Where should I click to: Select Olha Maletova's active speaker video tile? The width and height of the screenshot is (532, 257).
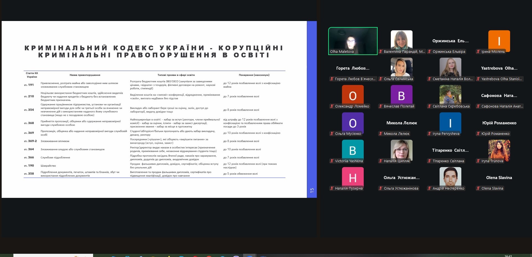[353, 41]
